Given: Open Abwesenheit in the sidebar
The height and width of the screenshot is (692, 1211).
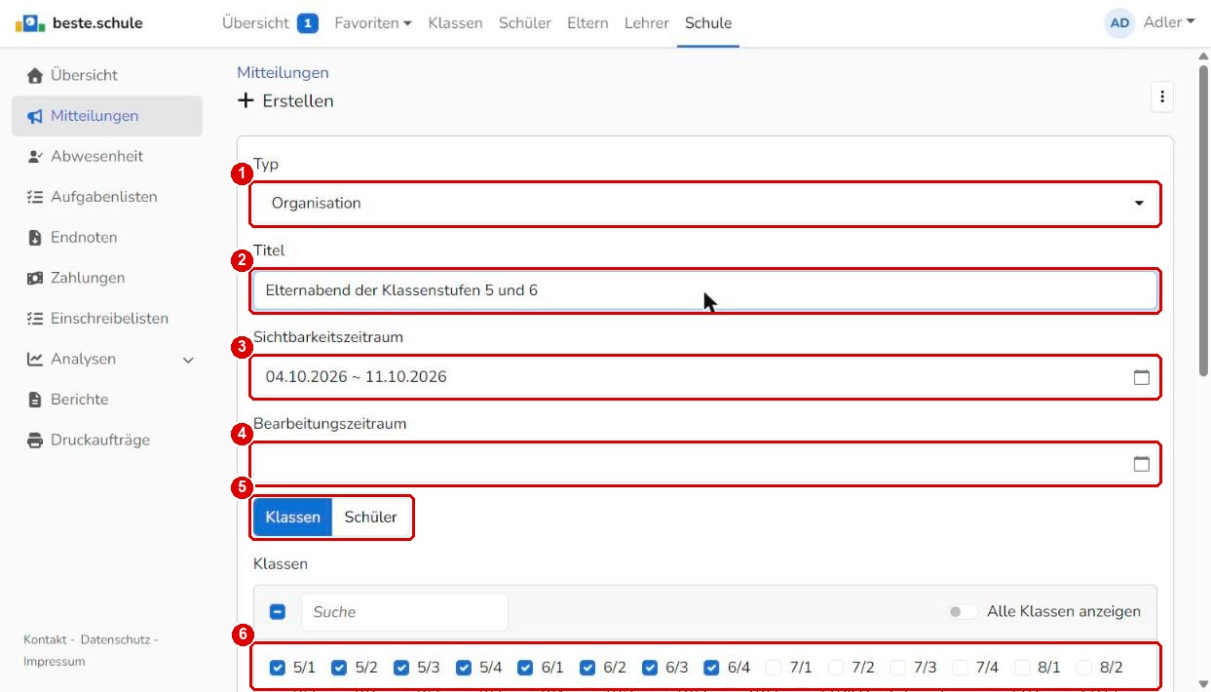Looking at the screenshot, I should (x=107, y=156).
